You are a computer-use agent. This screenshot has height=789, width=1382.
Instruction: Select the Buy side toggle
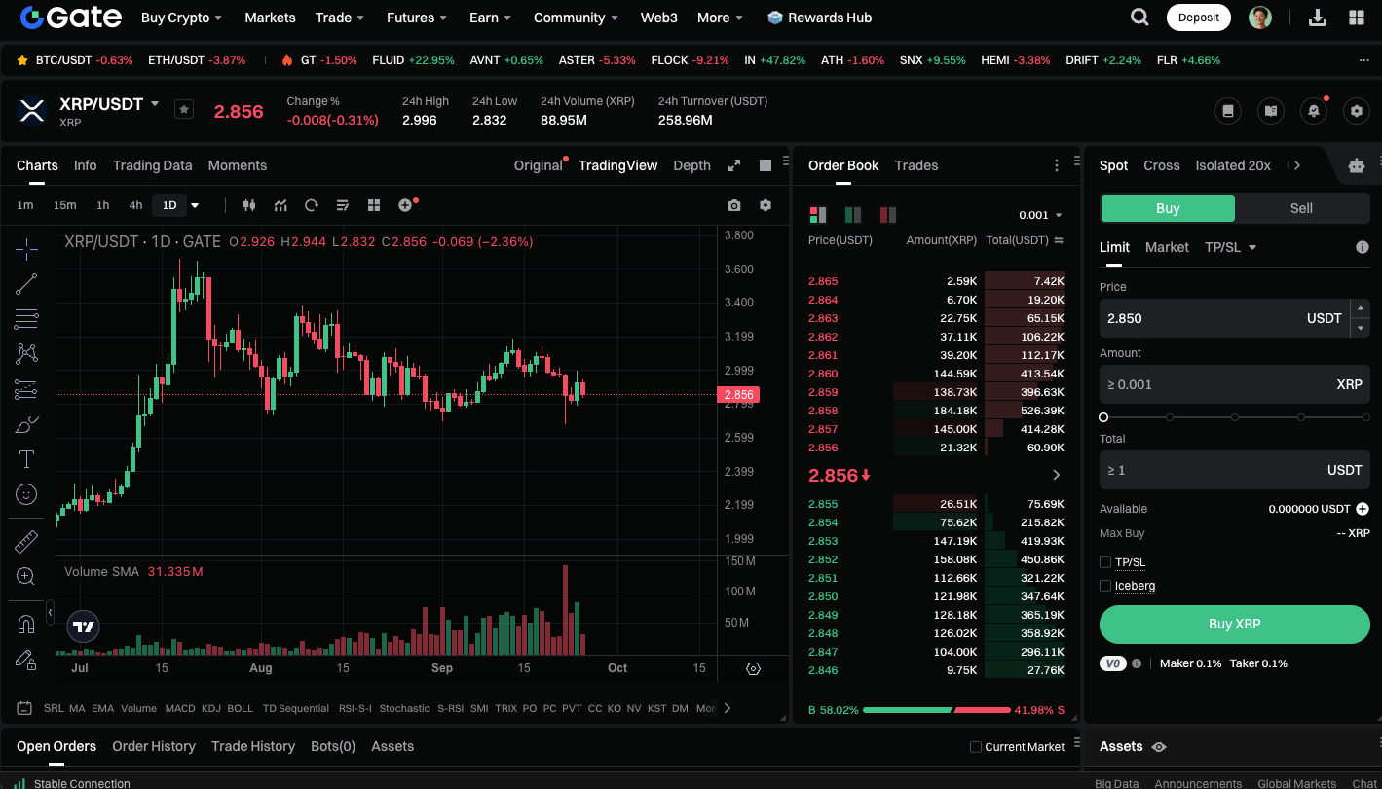pos(1168,208)
